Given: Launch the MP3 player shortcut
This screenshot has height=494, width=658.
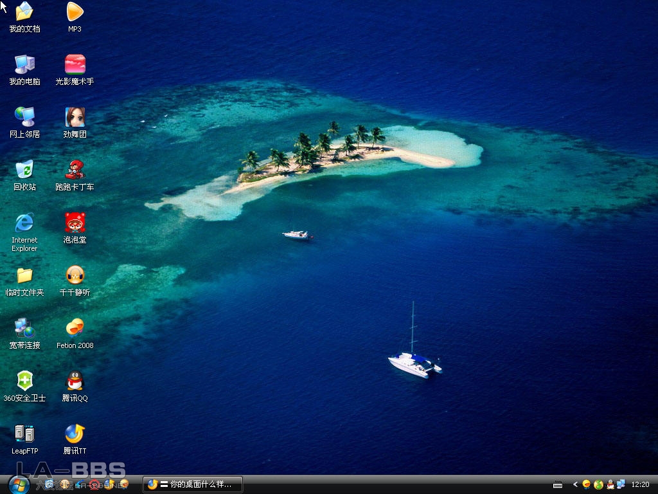Looking at the screenshot, I should click(75, 12).
